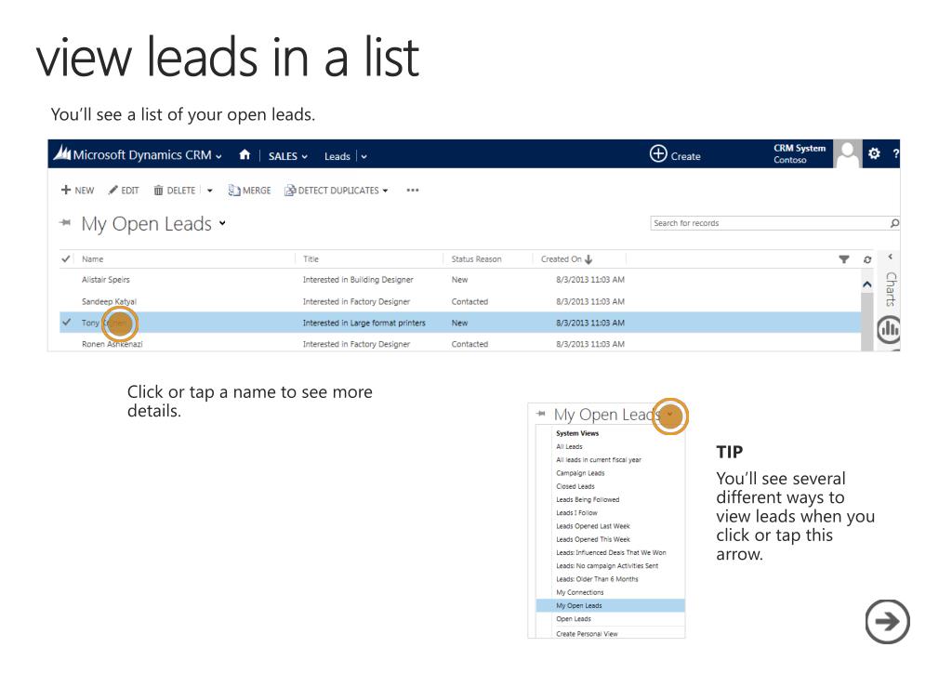Select Leads I Follow view
Viewport: 952px width, 687px height.
pos(576,513)
